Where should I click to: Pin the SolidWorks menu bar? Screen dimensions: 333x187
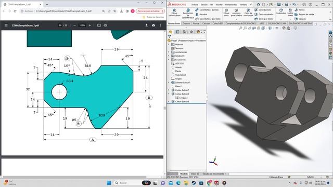(251, 5)
